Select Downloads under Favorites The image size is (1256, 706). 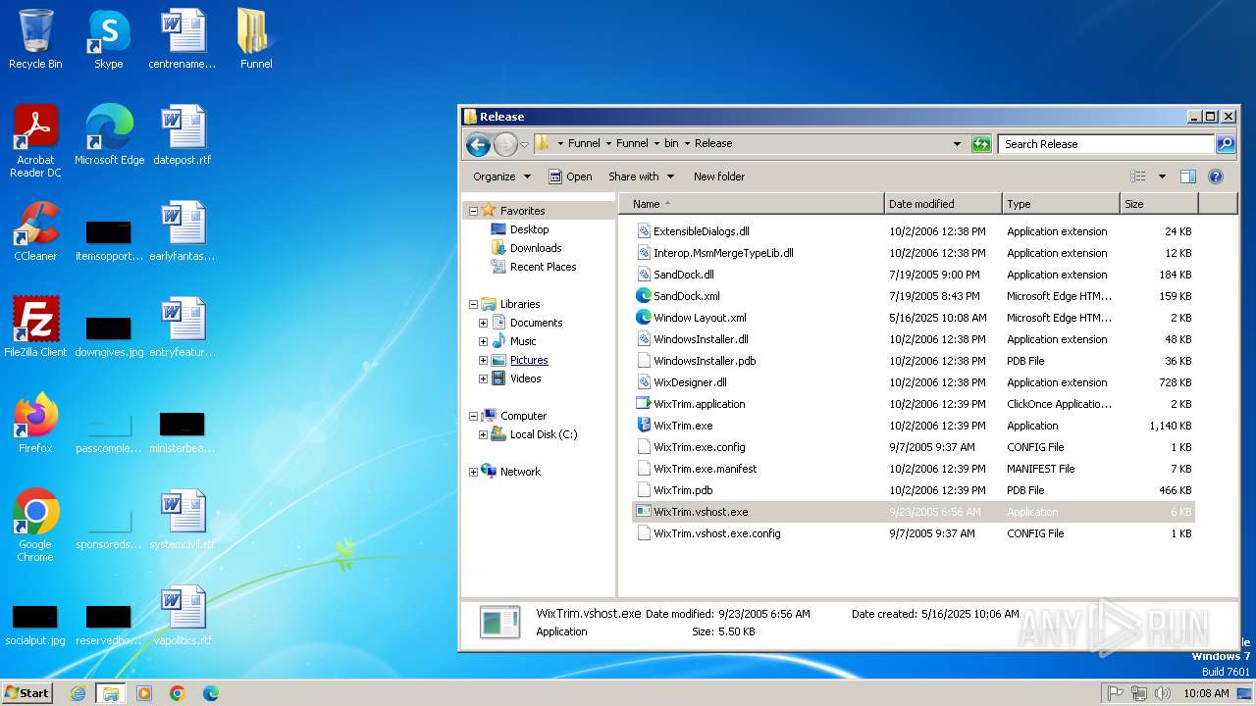[x=536, y=248]
